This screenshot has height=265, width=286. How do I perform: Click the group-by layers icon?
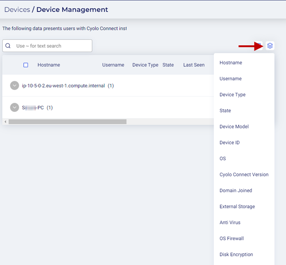tap(270, 46)
